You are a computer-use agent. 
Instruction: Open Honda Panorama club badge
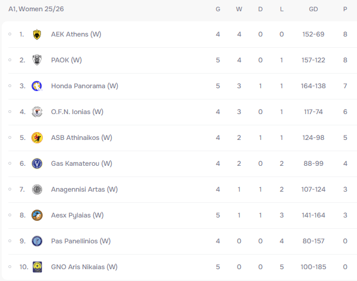pos(37,86)
